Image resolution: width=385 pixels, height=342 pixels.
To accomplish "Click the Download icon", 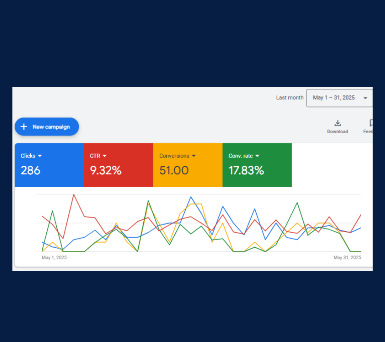I will click(x=338, y=123).
